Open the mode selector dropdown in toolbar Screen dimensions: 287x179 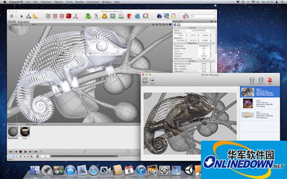pyautogui.click(x=13, y=16)
